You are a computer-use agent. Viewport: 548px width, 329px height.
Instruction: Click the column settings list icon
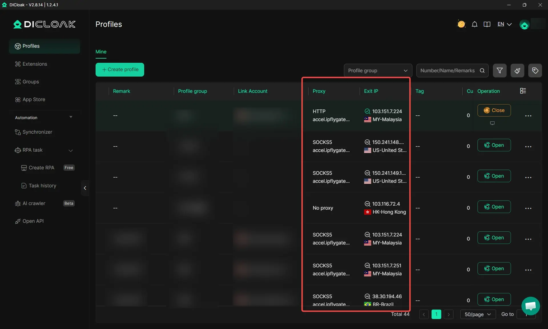tap(523, 91)
